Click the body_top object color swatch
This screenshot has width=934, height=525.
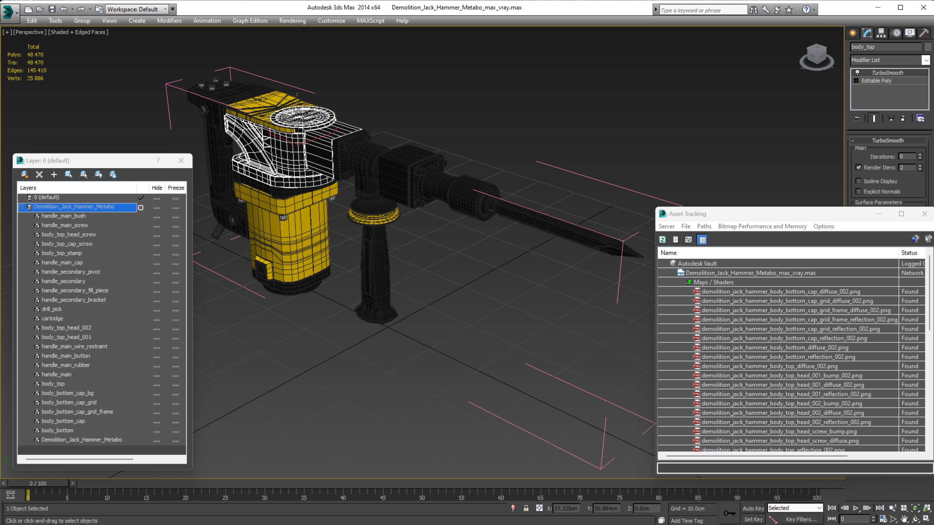[927, 47]
